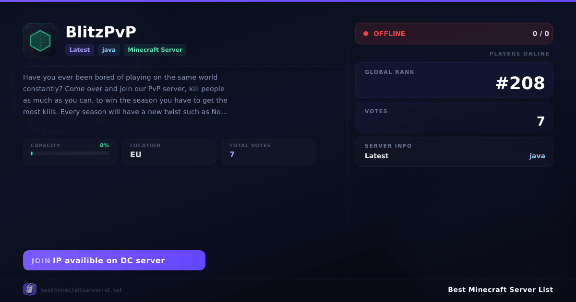Click the Location EU stat box
This screenshot has height=302, width=576.
169,152
